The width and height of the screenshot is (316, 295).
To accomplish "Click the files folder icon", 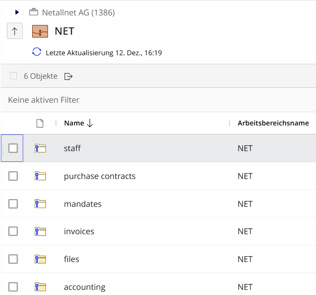I will pos(40,259).
